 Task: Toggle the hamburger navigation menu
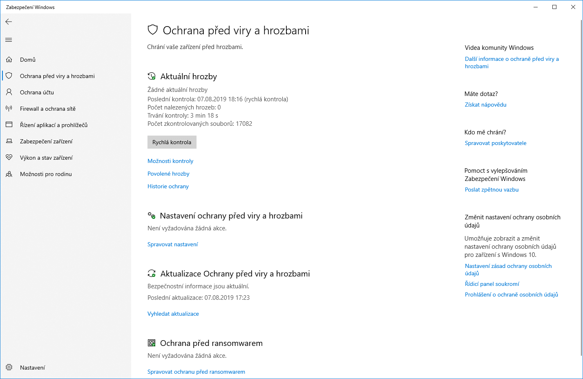click(x=9, y=40)
